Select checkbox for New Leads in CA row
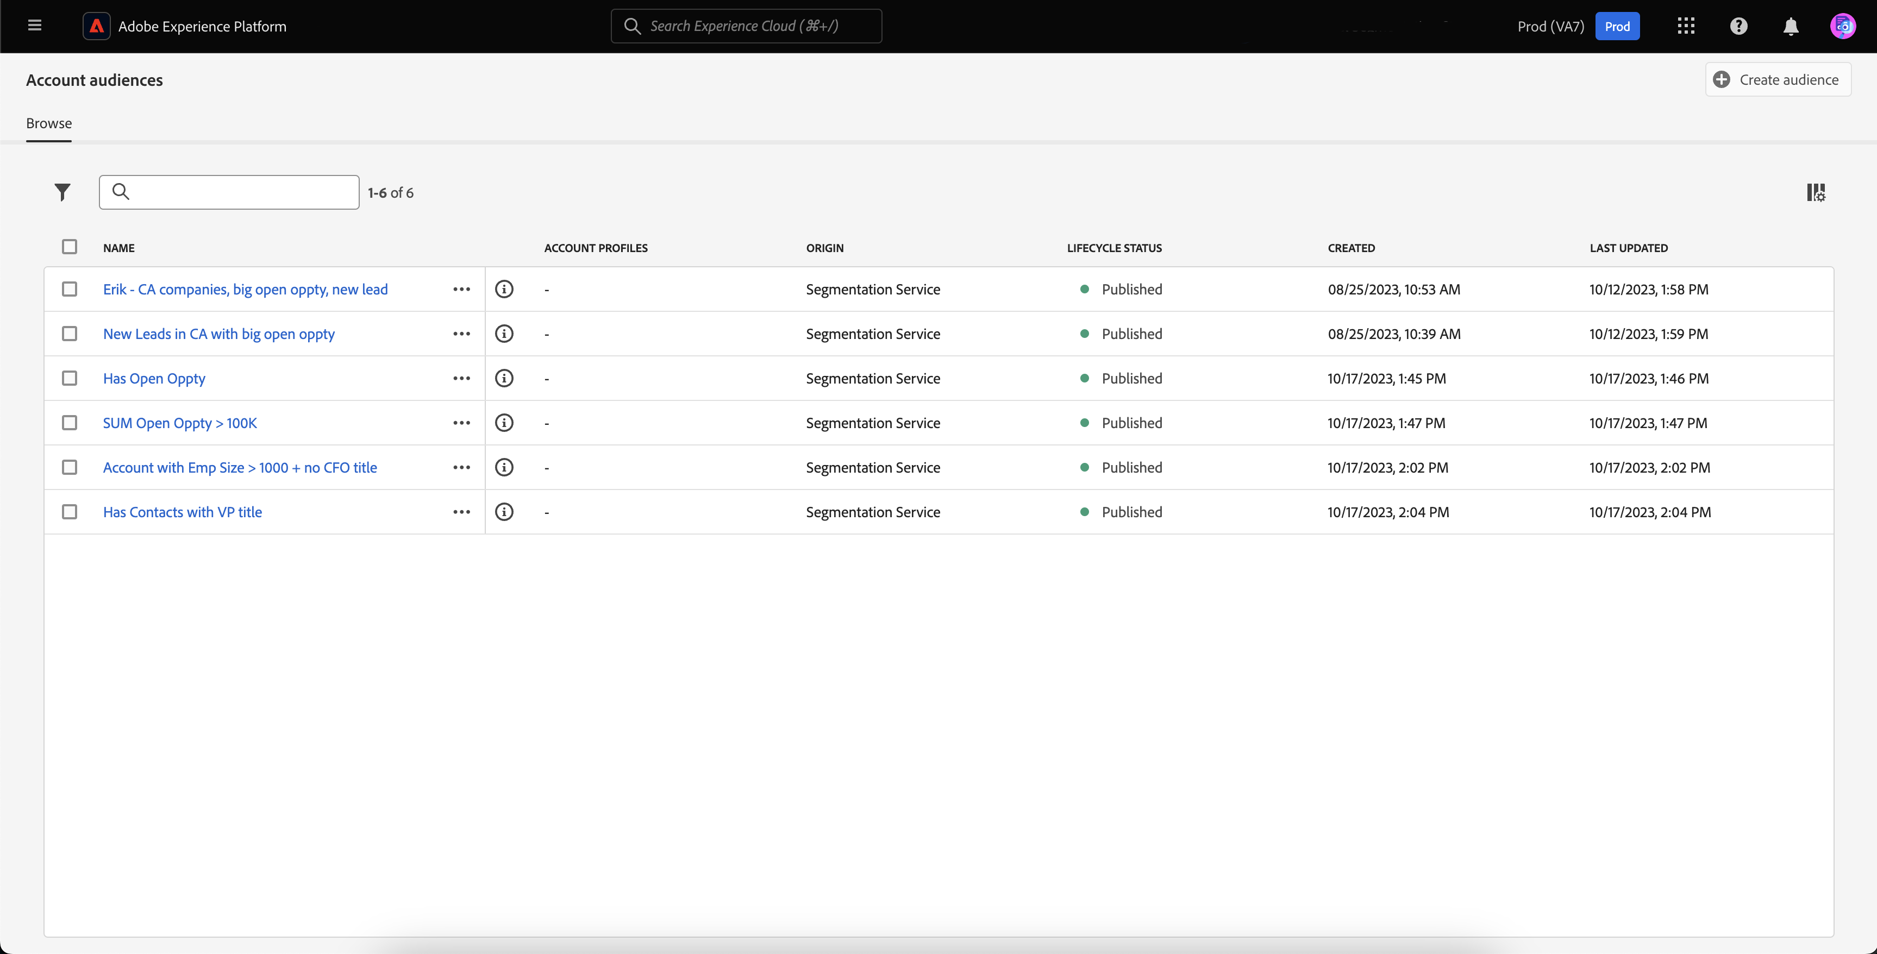 pos(69,334)
